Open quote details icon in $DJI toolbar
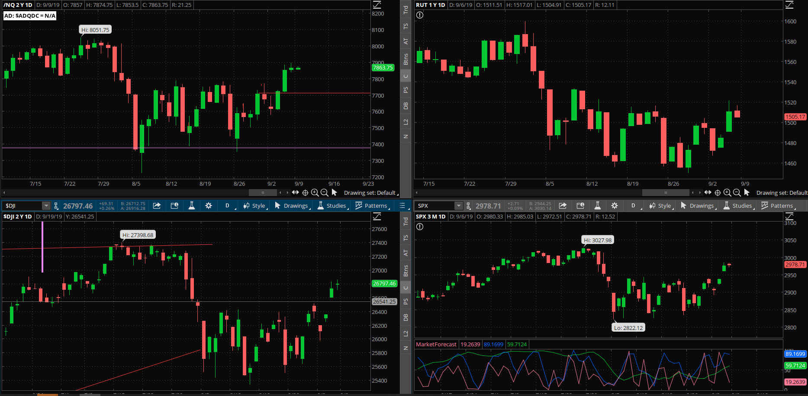Viewport: 808px width, 396px height. [x=174, y=206]
